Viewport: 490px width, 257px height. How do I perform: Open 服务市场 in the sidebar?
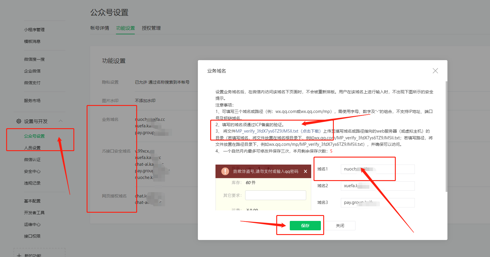click(32, 101)
